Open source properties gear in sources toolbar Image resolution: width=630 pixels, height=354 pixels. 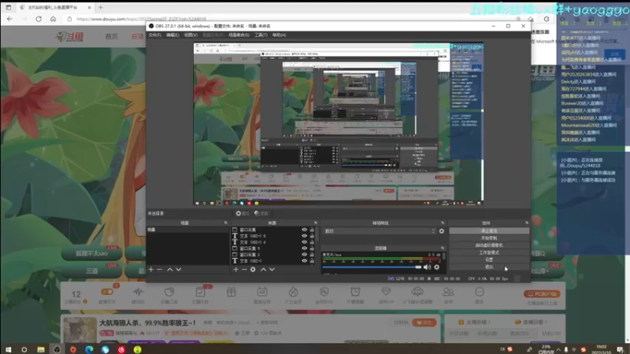point(253,269)
